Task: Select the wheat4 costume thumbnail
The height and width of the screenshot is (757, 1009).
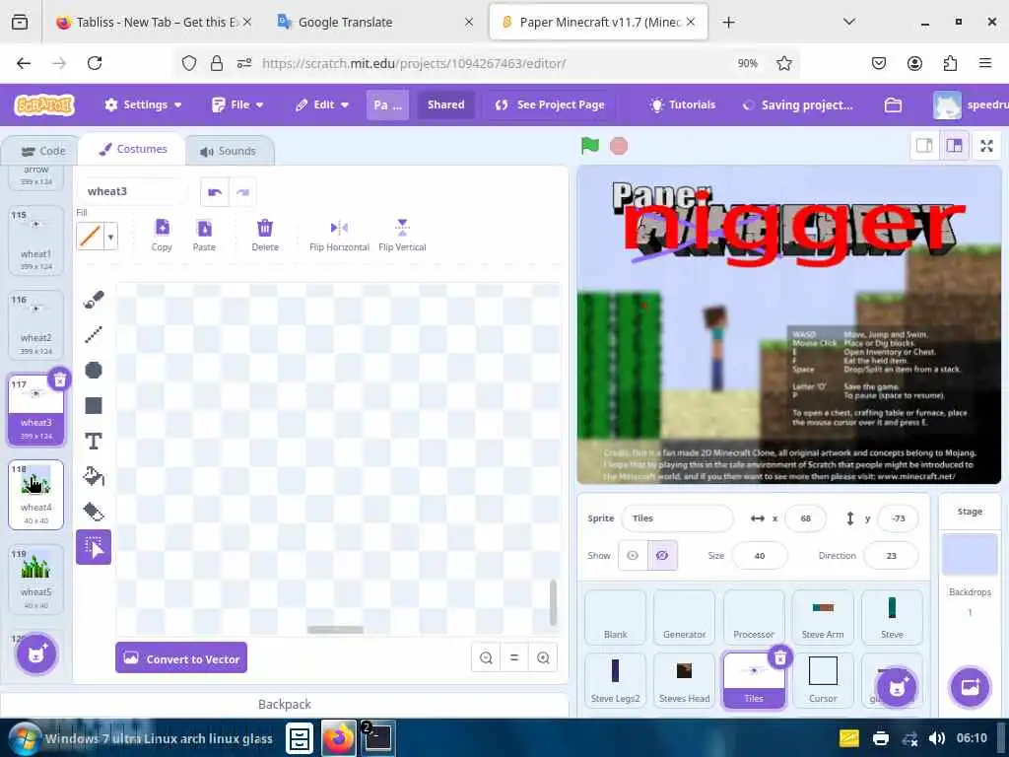Action: (36, 495)
